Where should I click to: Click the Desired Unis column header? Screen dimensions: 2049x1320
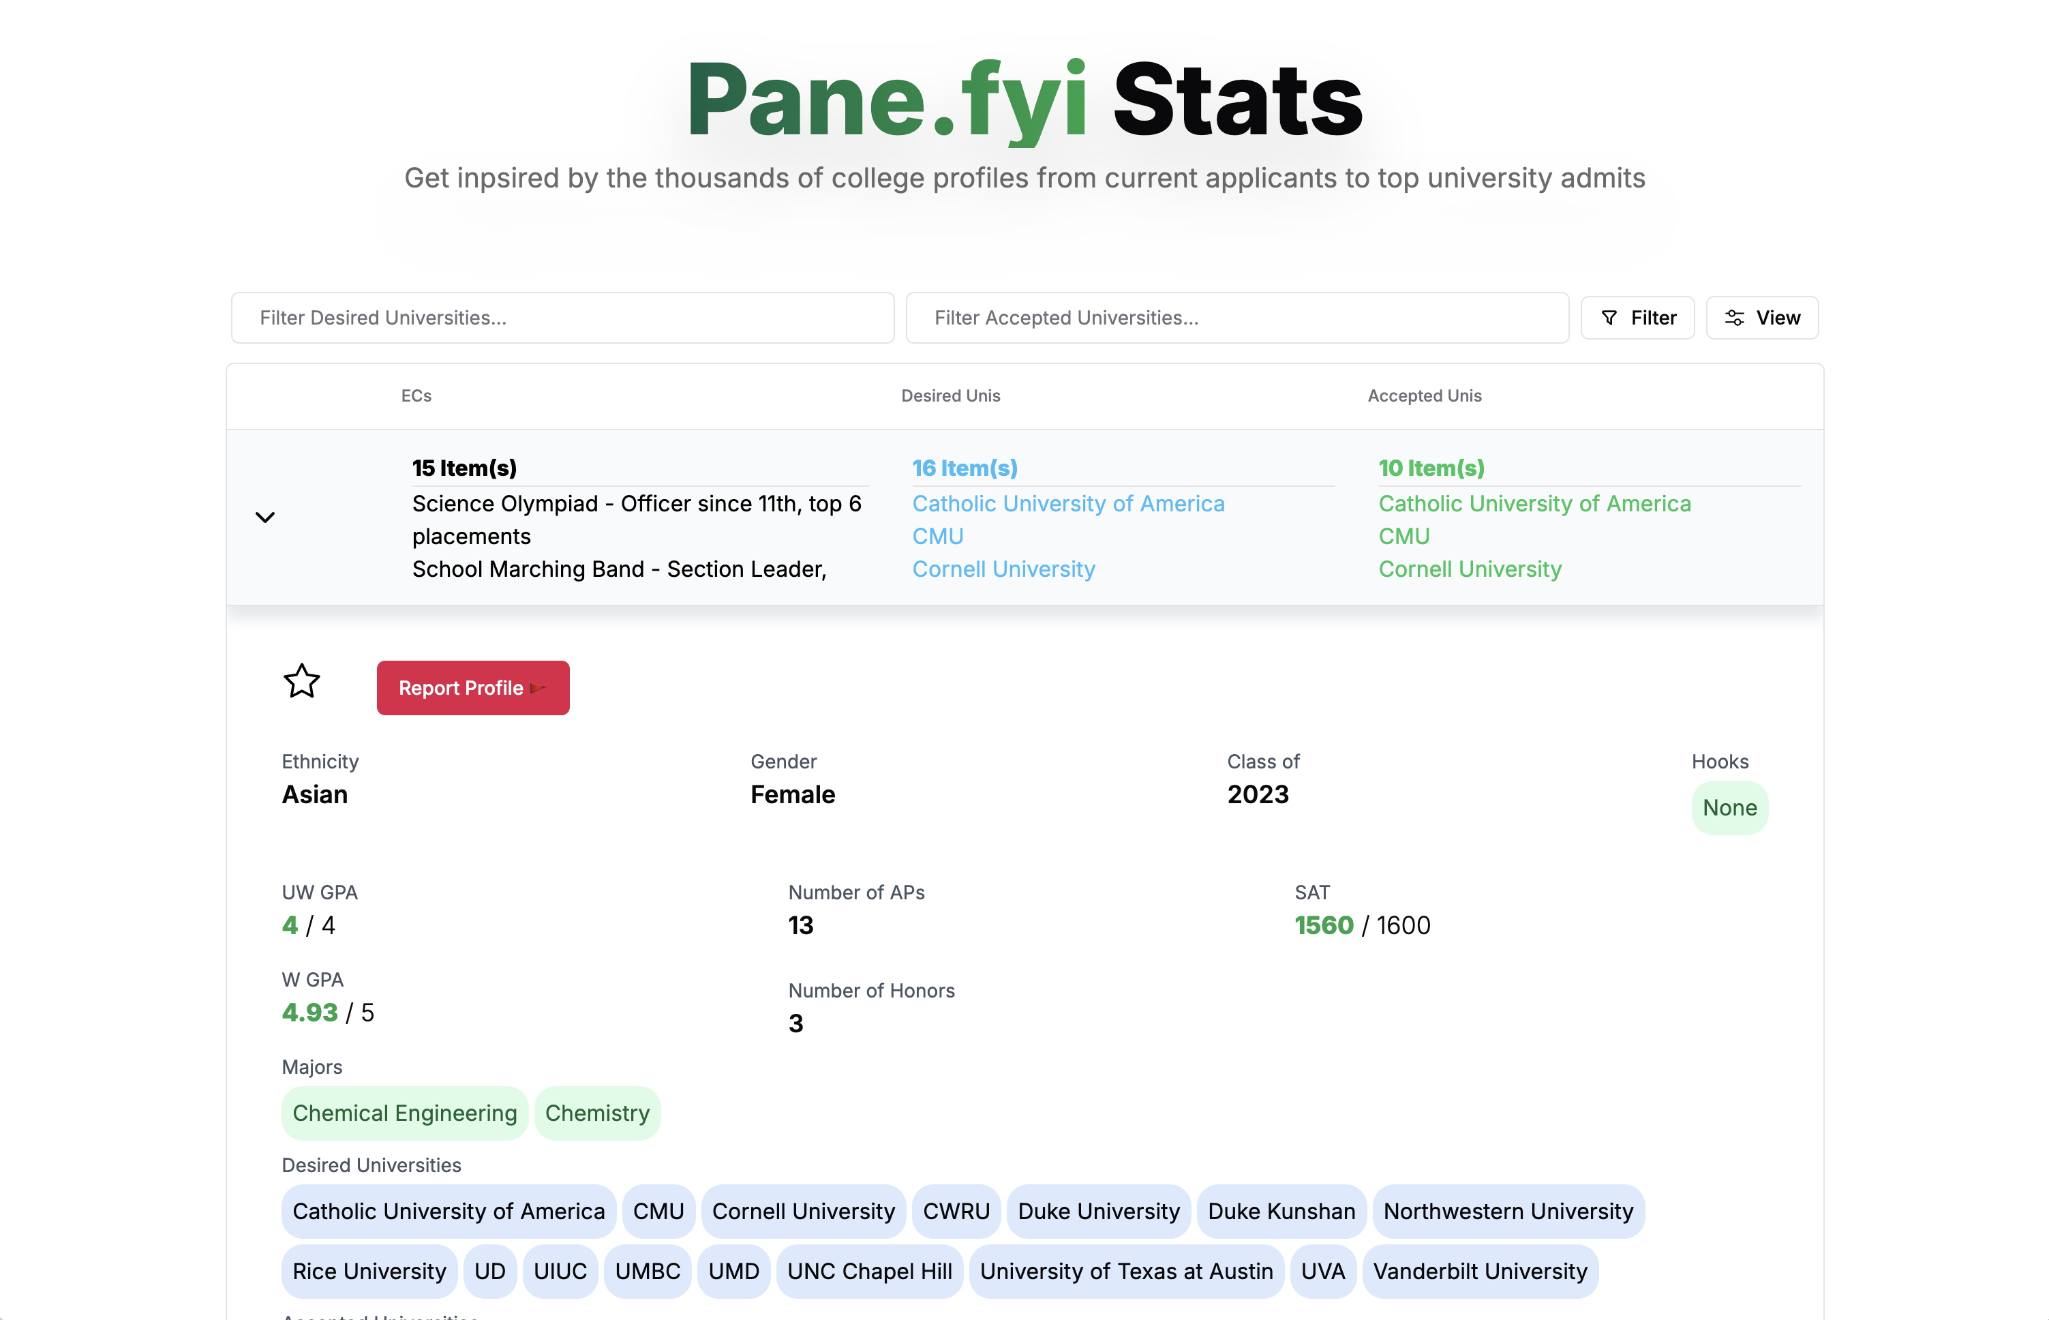950,396
